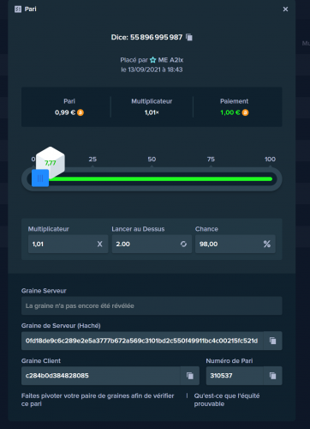Click the star badge next to ME A2lx

point(153,60)
